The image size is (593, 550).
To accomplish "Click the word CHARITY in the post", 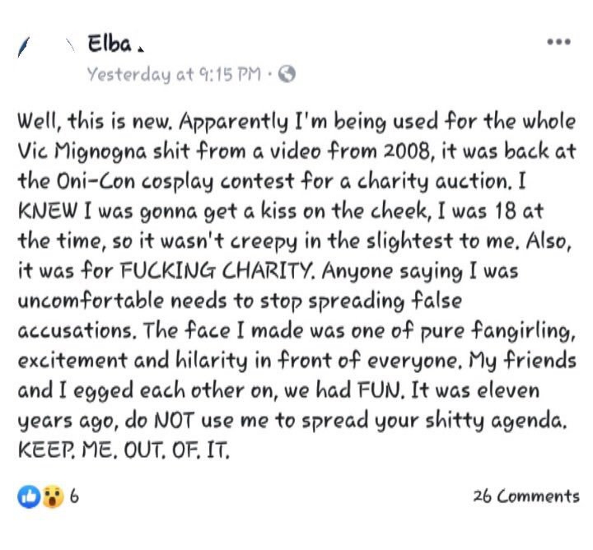I will coord(267,271).
